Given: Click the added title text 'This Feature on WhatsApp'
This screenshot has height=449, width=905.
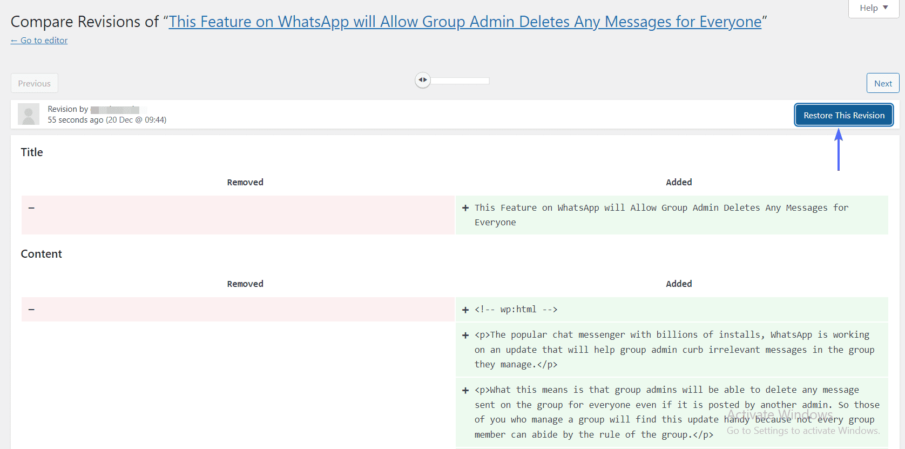Looking at the screenshot, I should pos(661,215).
